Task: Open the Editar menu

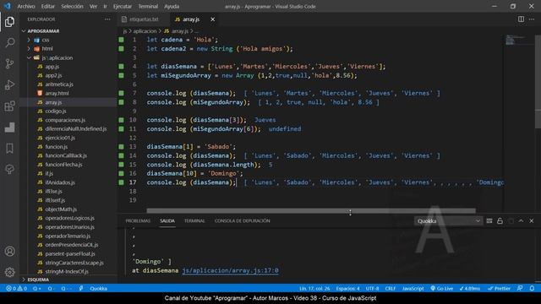Action: (x=48, y=6)
